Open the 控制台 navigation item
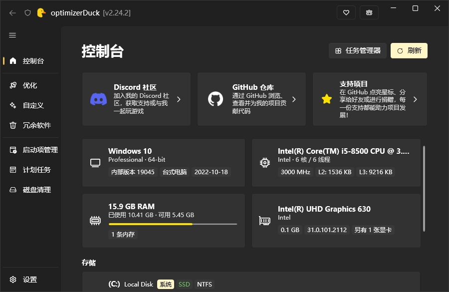449x292 pixels. (x=30, y=61)
